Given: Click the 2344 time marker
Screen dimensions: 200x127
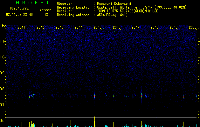Looking at the screenshot, I should [x=79, y=27].
